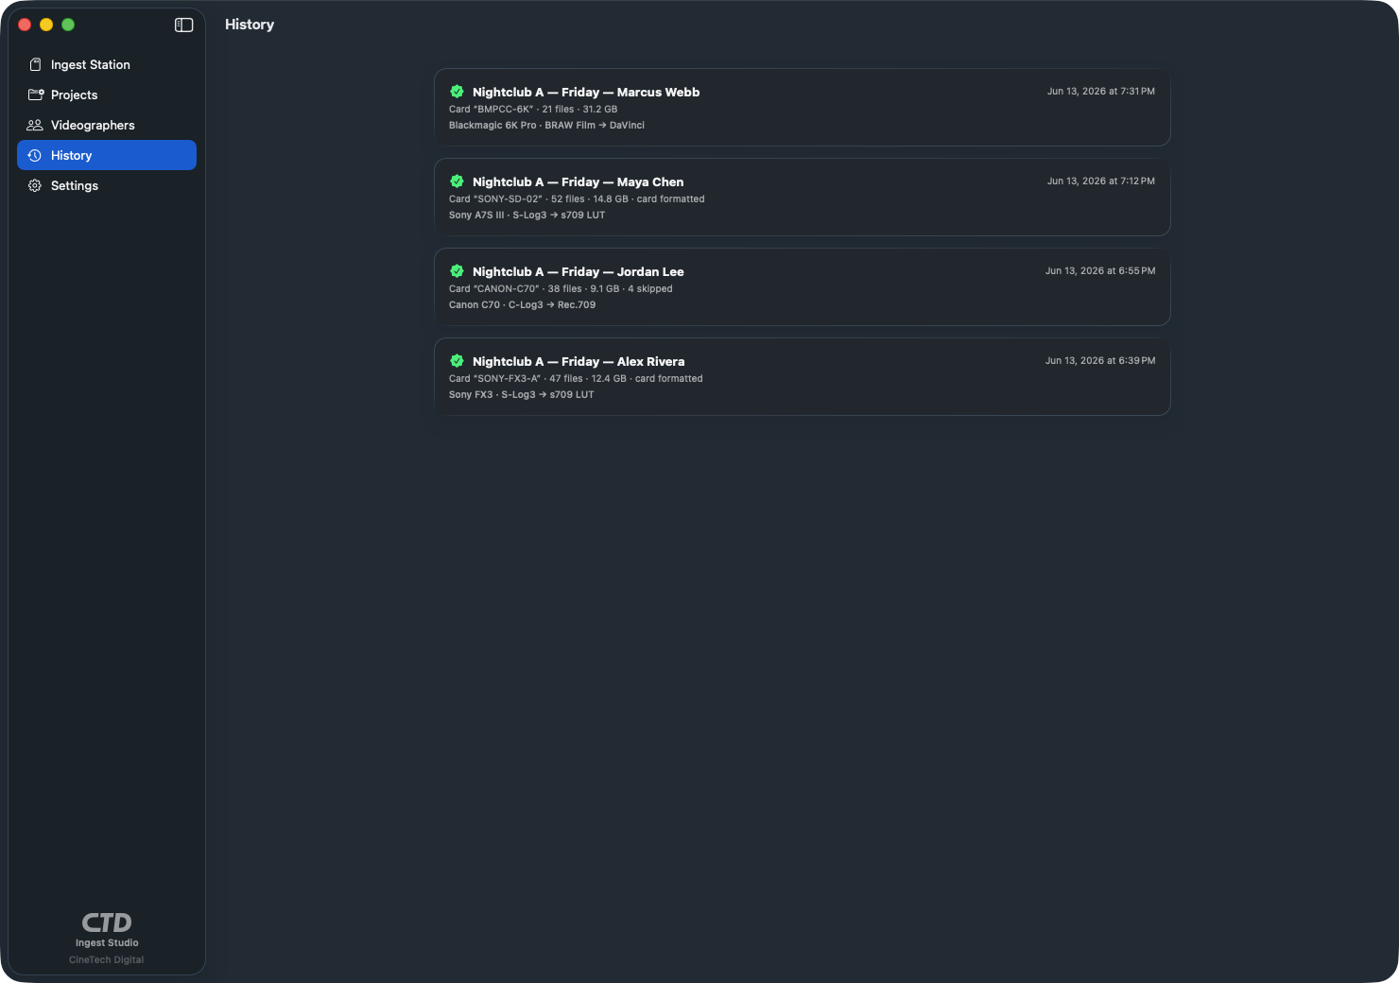This screenshot has height=983, width=1399.
Task: Open Ingest Station in the sidebar
Action: [107, 64]
